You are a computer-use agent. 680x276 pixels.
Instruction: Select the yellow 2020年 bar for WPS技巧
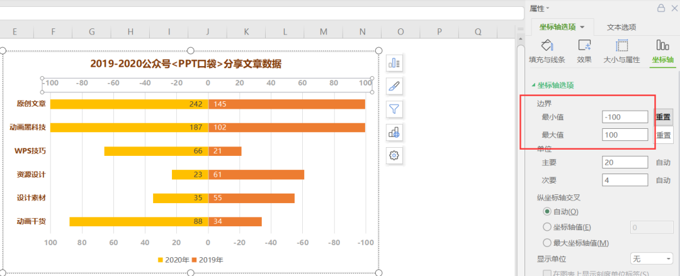[x=156, y=152]
